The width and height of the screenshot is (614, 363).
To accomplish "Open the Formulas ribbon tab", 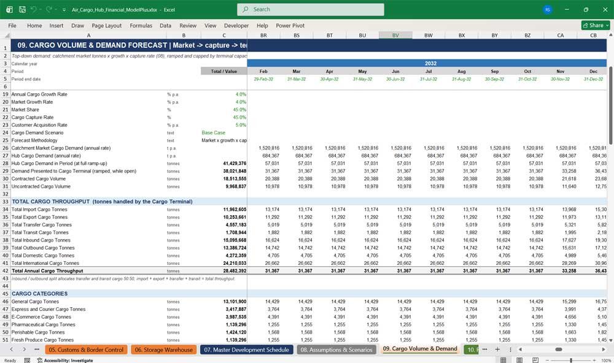I will pos(141,25).
